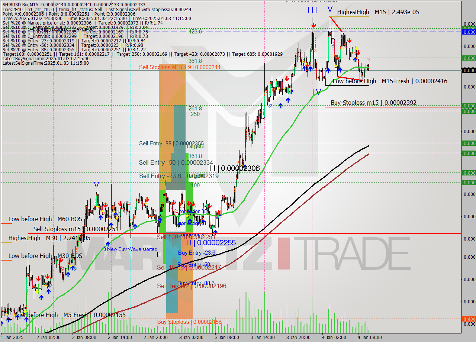
Task: Select the 423.6 Fibonacci level label
Action: click(195, 32)
